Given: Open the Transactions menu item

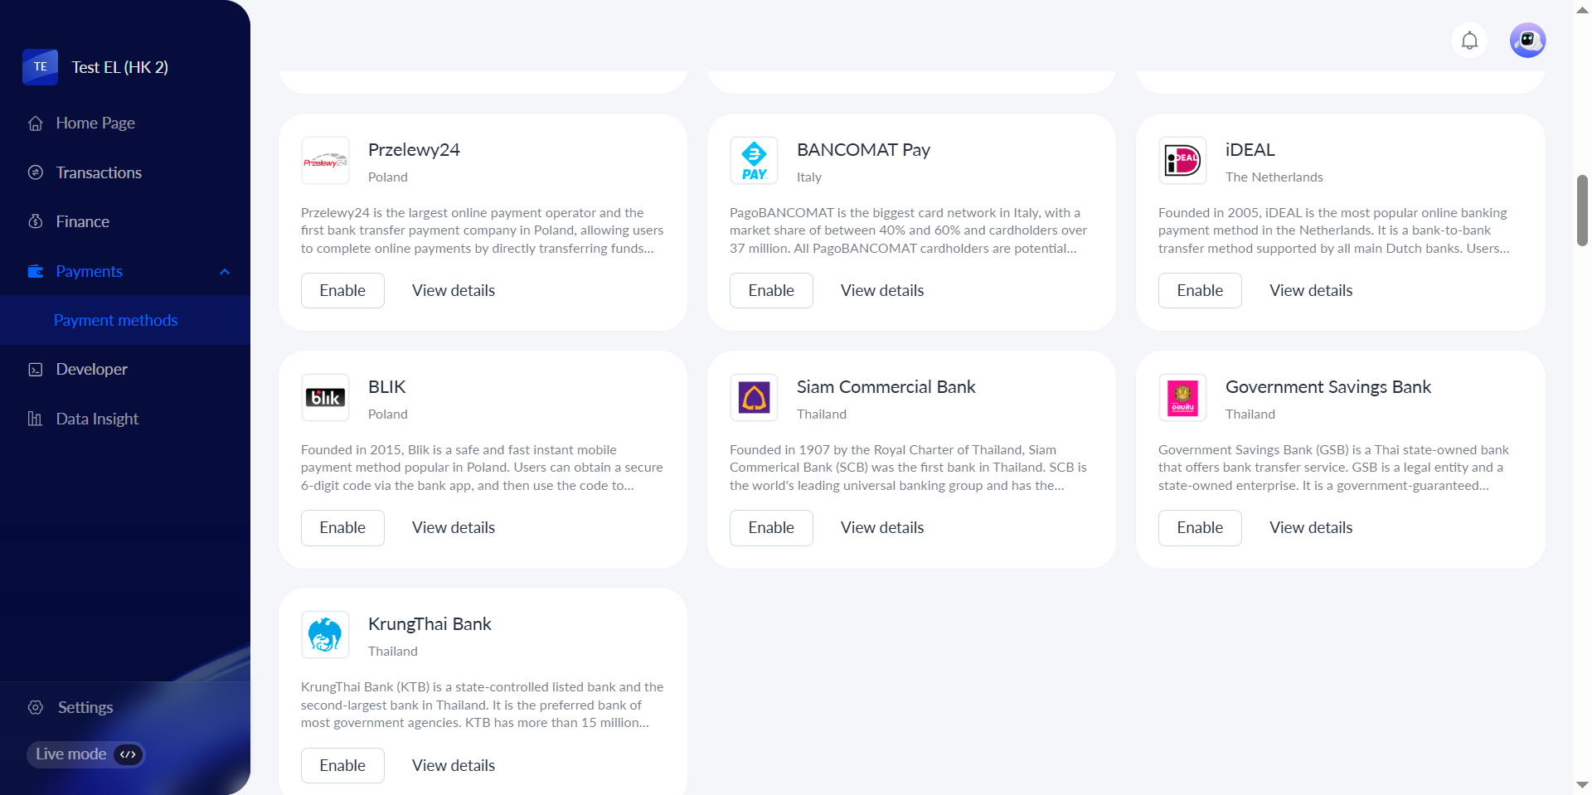Looking at the screenshot, I should (99, 172).
